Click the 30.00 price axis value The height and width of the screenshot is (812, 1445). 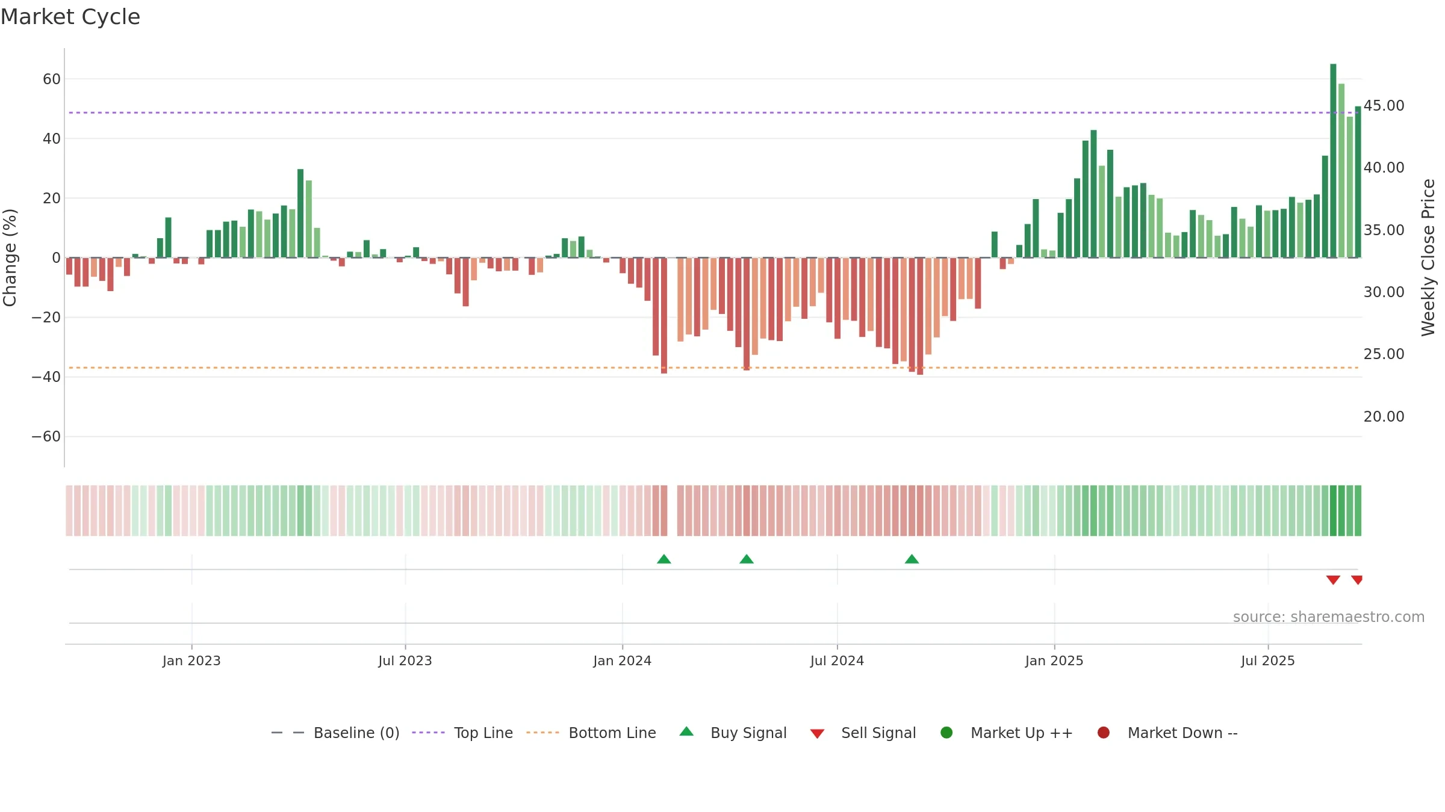coord(1384,292)
